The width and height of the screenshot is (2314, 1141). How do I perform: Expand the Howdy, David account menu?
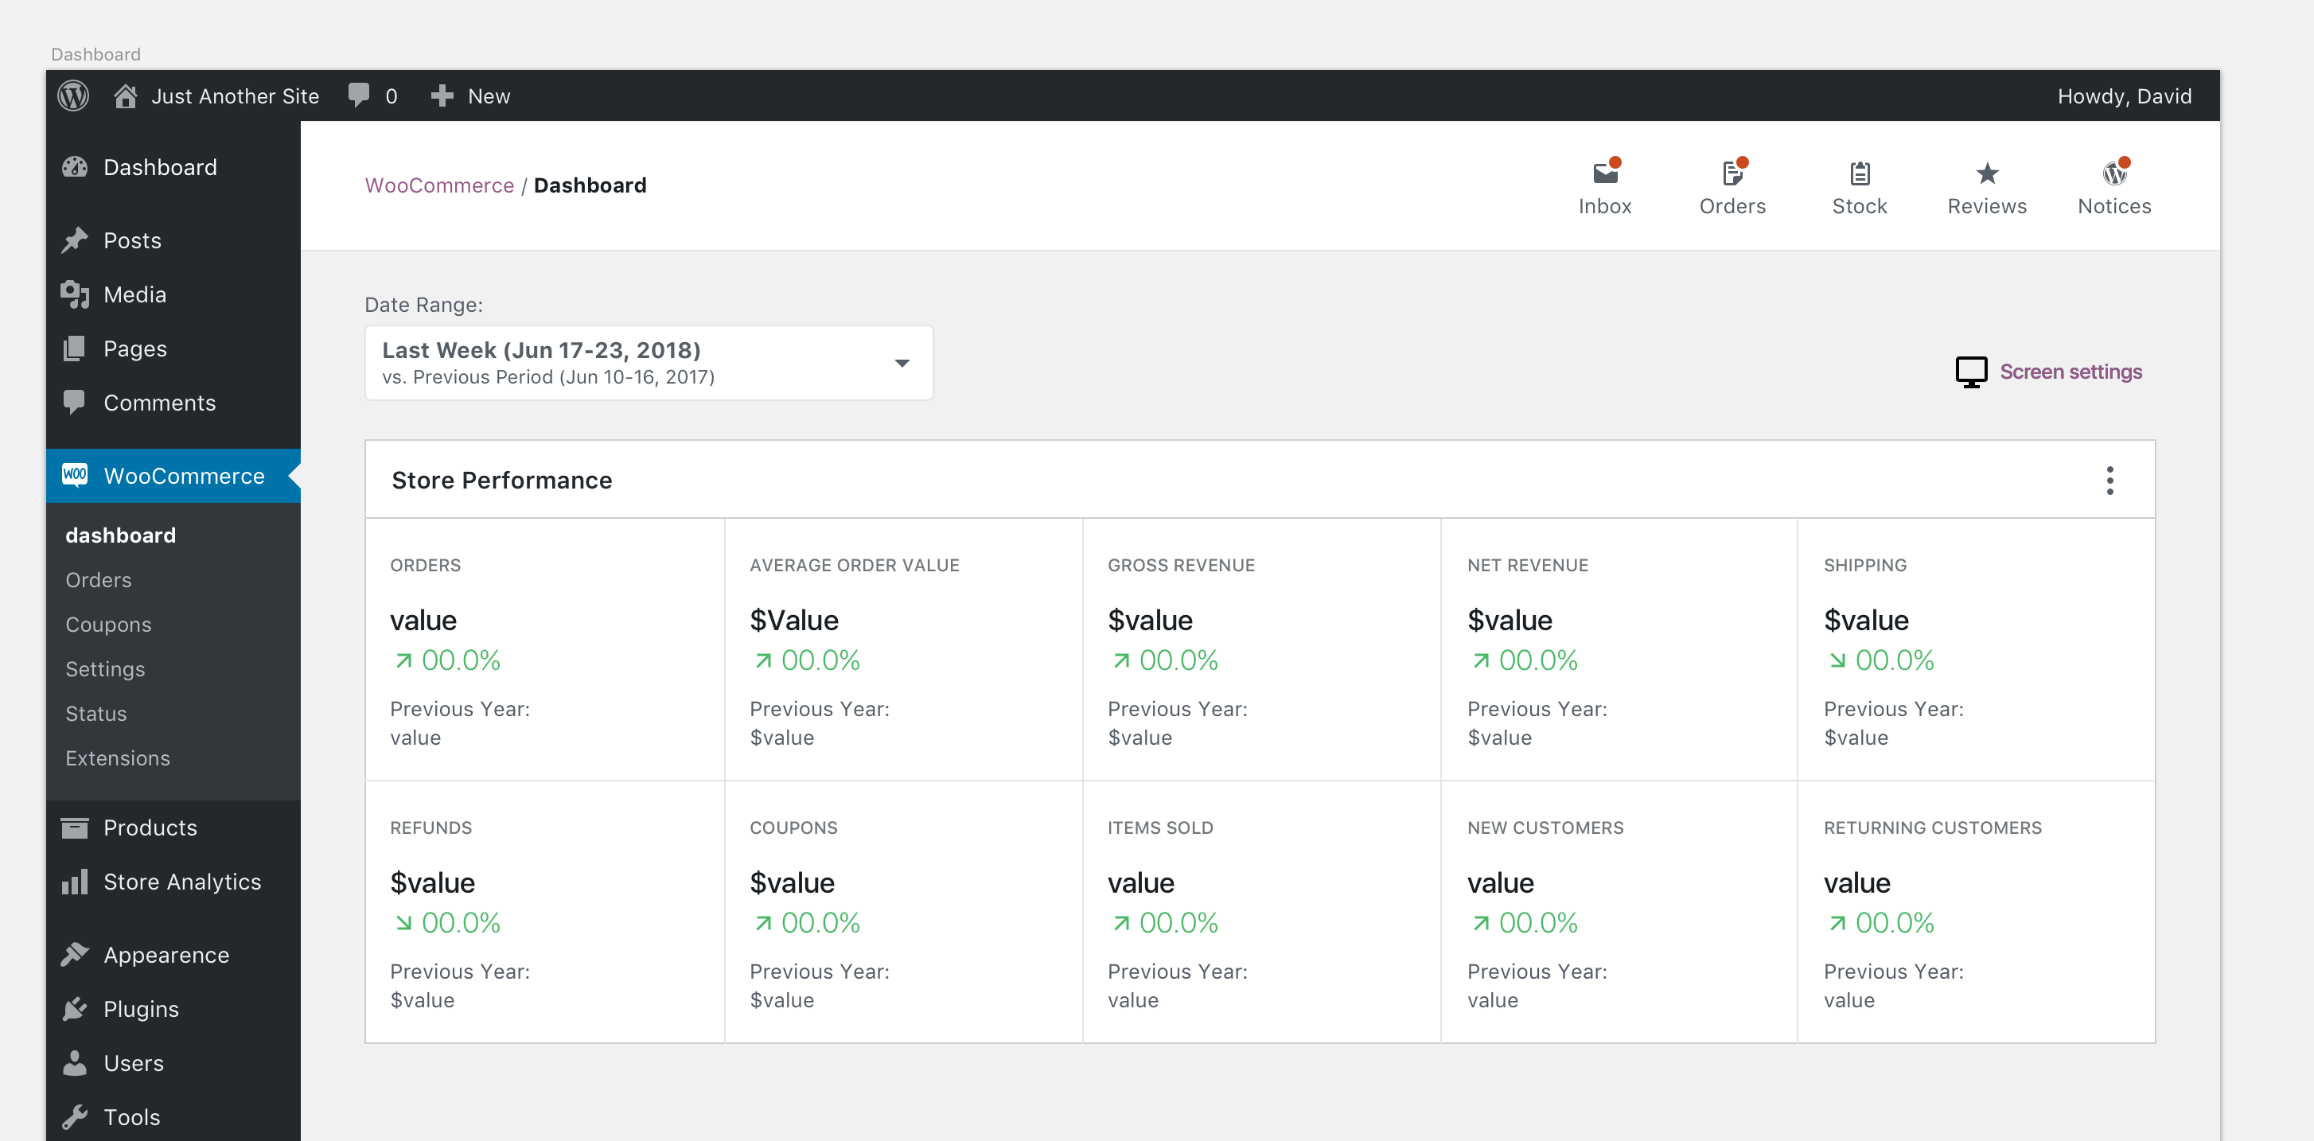coord(2124,95)
